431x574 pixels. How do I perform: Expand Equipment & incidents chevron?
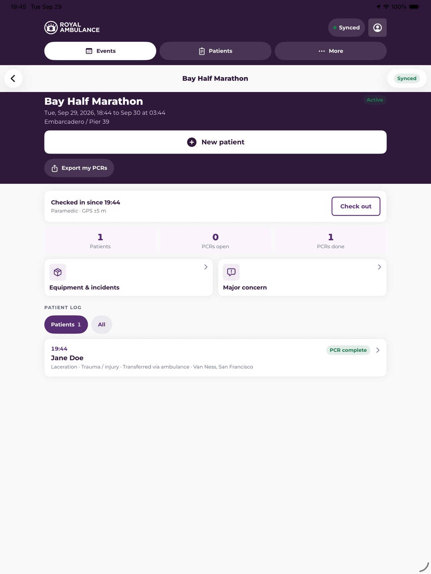[206, 267]
